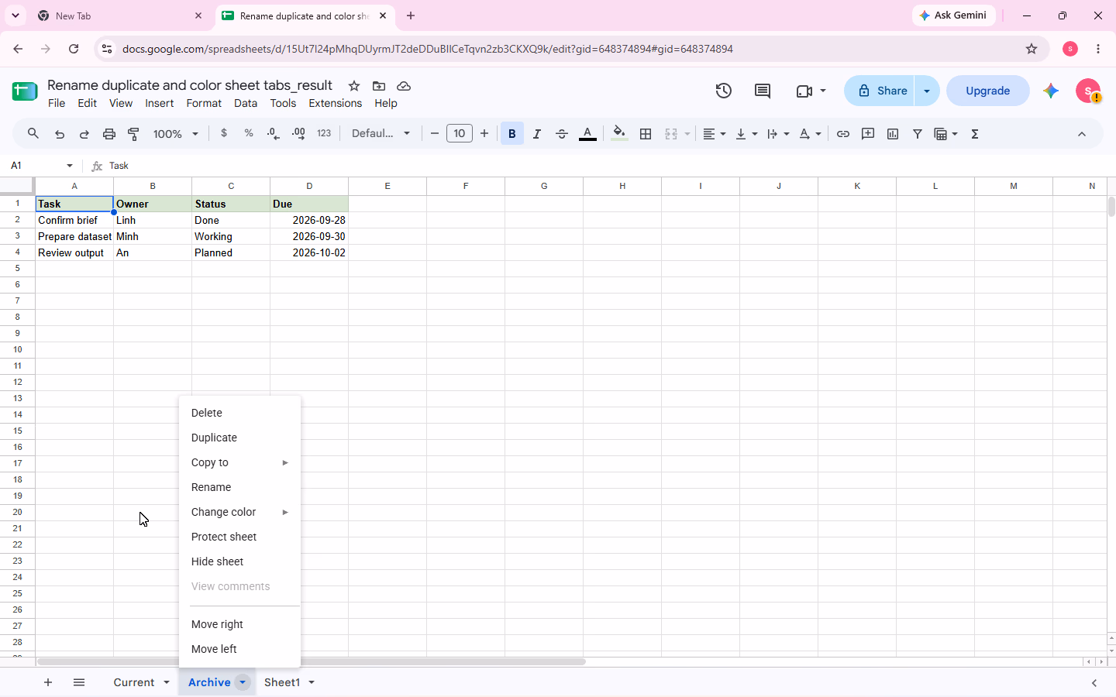Insert a link with the chain icon

[843, 134]
